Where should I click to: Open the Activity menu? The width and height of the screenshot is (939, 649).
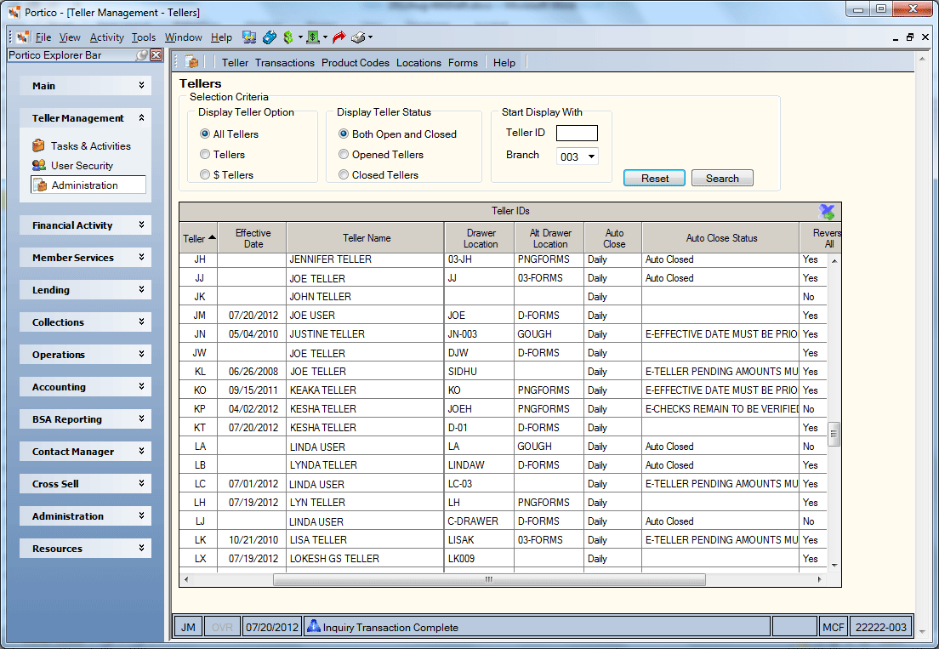[x=106, y=37]
